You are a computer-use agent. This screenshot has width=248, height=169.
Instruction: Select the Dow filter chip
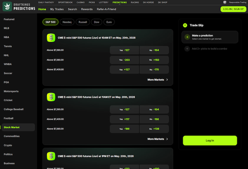97,22
